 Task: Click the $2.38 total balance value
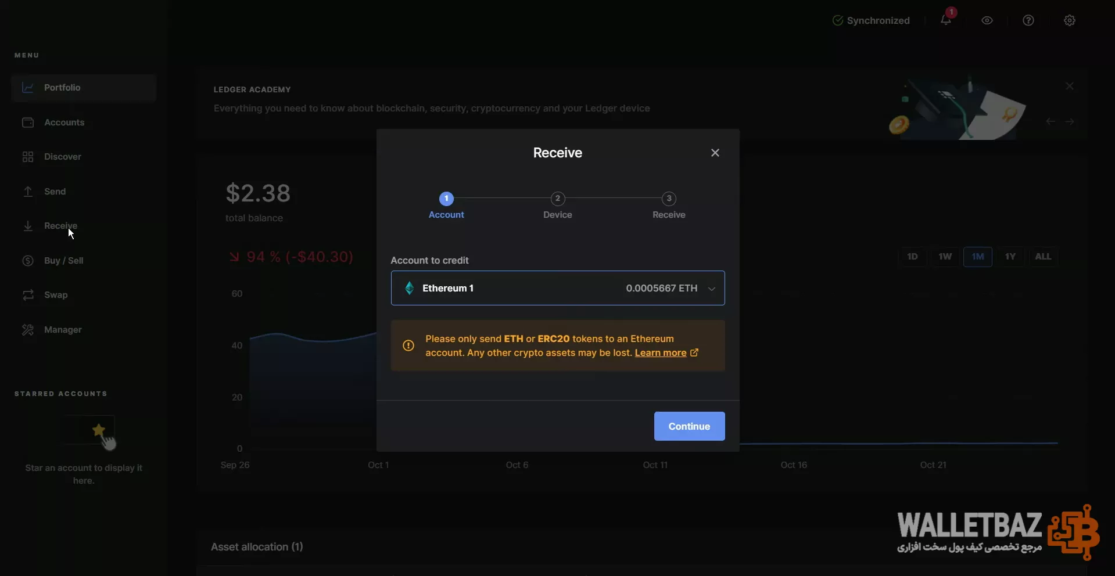(x=258, y=193)
